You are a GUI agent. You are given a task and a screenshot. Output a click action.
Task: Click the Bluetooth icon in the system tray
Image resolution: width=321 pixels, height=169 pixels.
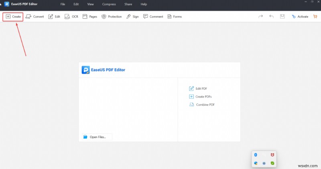[256, 155]
